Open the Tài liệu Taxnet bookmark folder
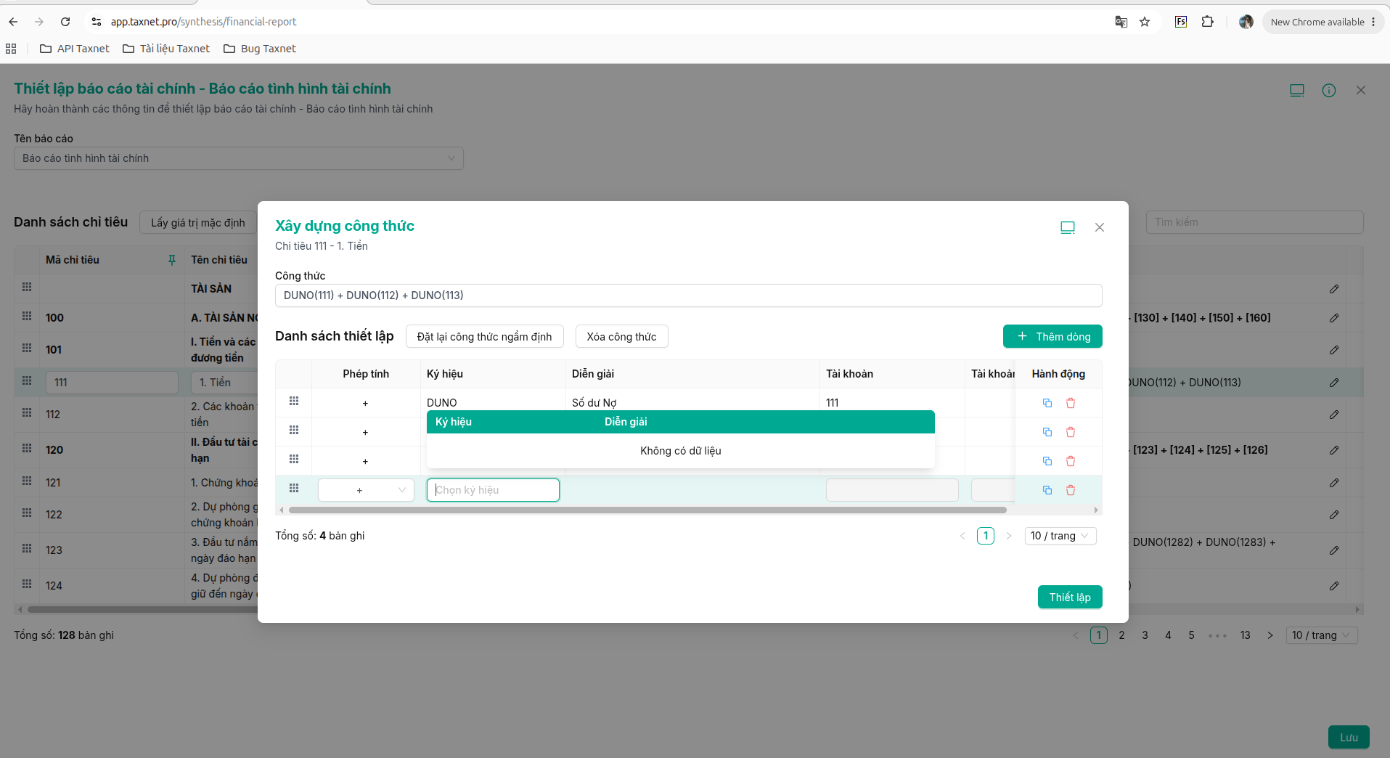Viewport: 1390px width, 758px height. tap(166, 49)
